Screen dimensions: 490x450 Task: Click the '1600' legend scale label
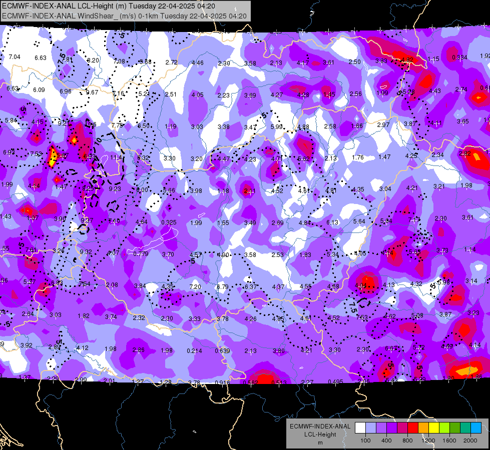(x=449, y=440)
